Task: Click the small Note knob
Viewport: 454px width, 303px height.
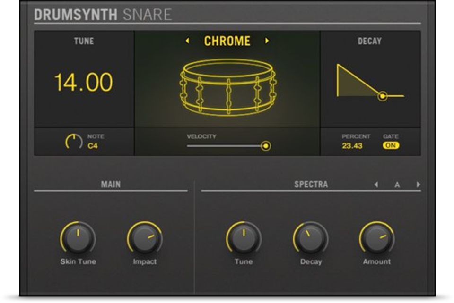Action: pos(74,142)
